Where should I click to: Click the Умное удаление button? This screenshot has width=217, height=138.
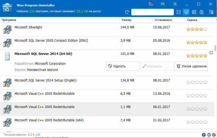click(191, 66)
